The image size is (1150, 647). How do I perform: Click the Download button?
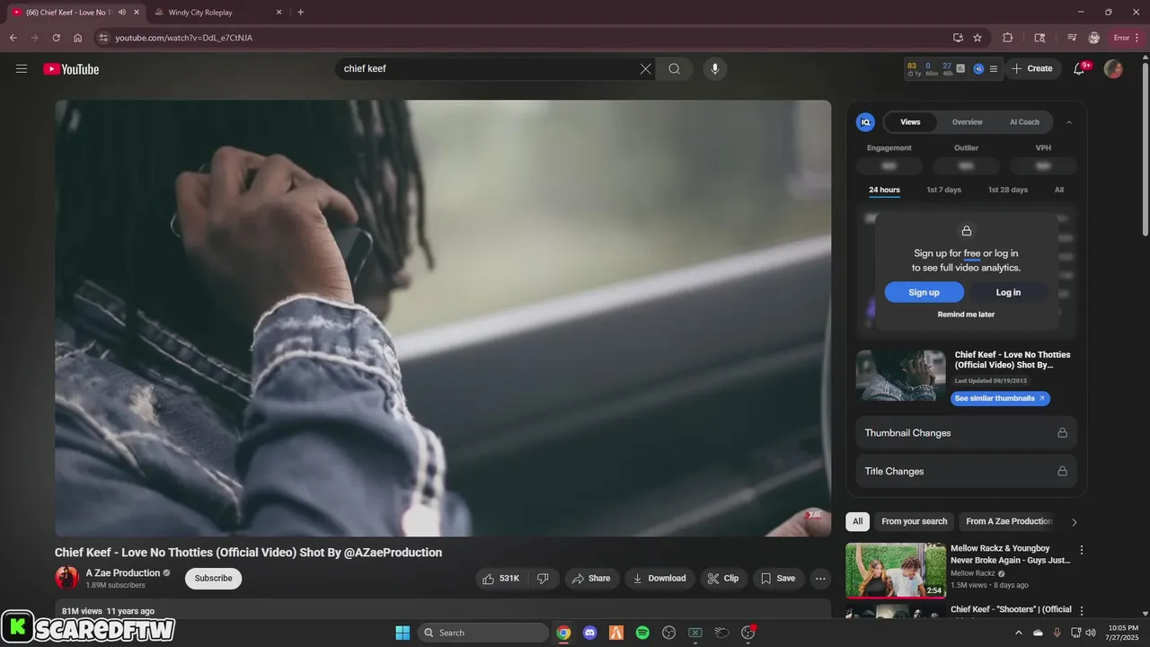pos(659,579)
